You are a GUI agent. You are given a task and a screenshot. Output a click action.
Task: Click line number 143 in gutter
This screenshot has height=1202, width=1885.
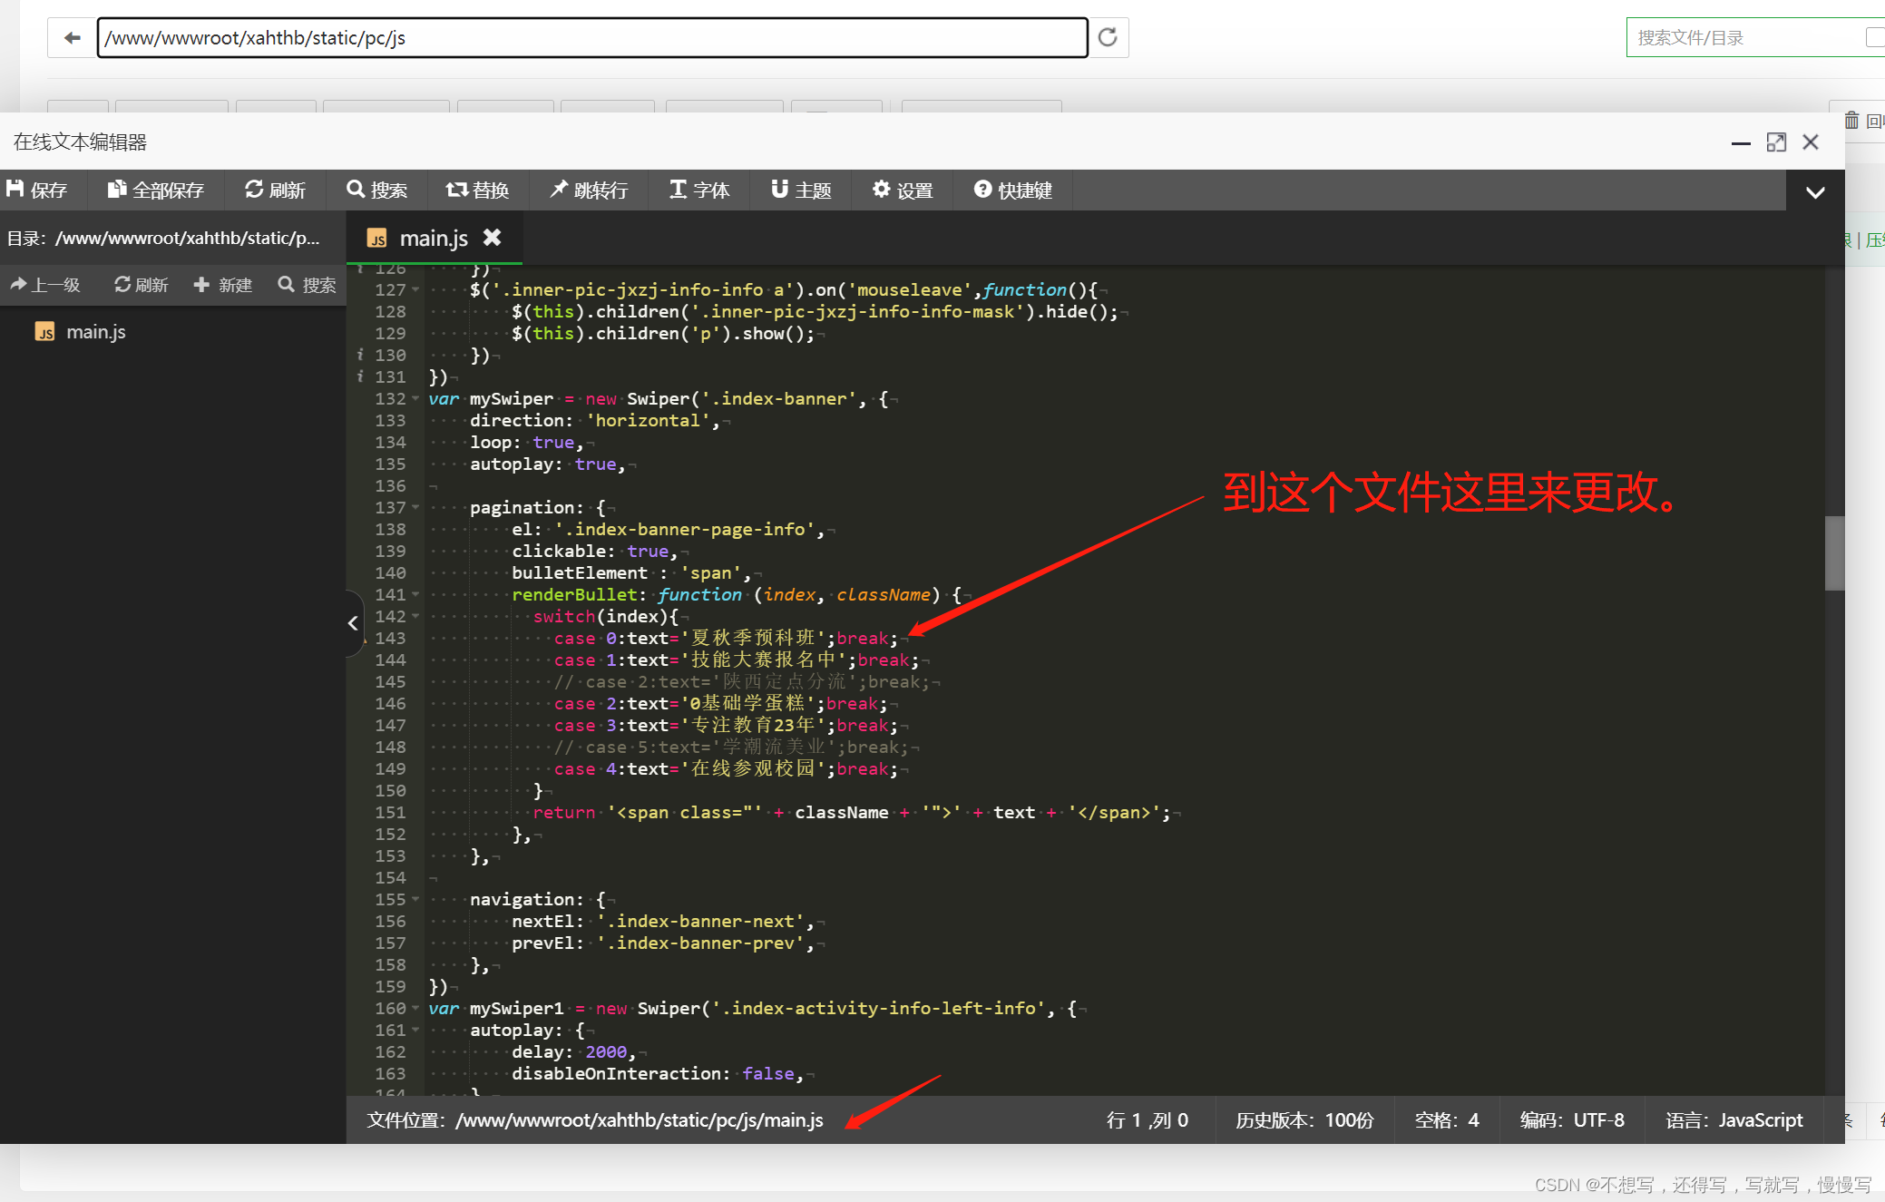click(390, 638)
